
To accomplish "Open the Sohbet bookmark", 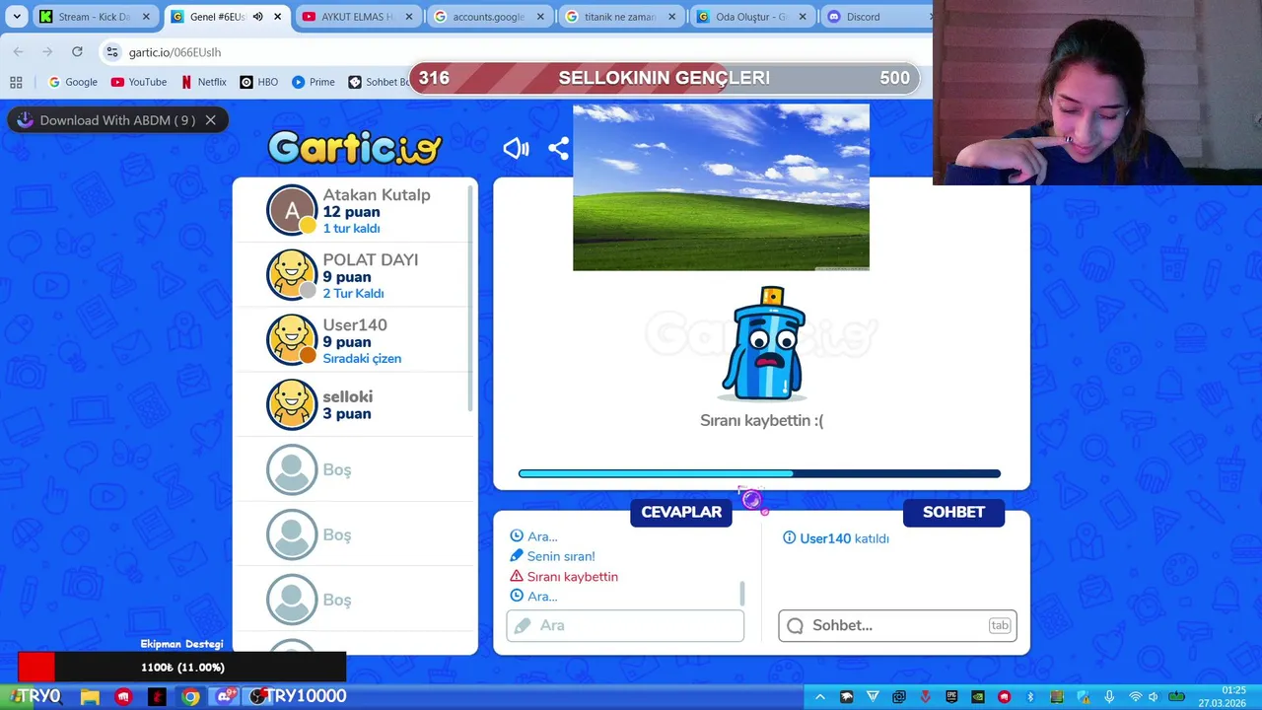I will click(x=379, y=82).
